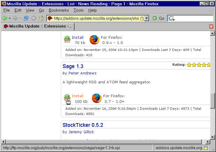Open the Bookmarks menu
The height and width of the screenshot is (152, 216).
59,10
